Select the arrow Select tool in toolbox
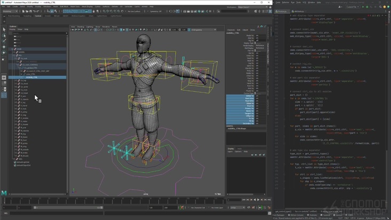The width and height of the screenshot is (391, 220). pos(4,30)
